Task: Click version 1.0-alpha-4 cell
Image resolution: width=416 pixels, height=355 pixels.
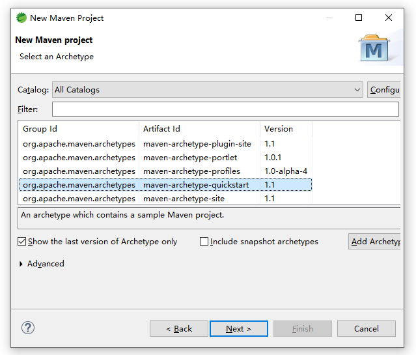Action: [x=286, y=171]
